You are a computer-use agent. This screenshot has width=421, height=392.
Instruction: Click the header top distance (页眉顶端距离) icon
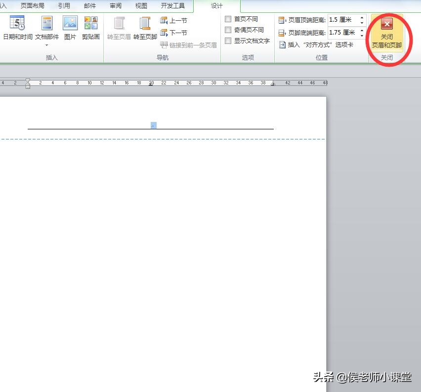[x=282, y=20]
